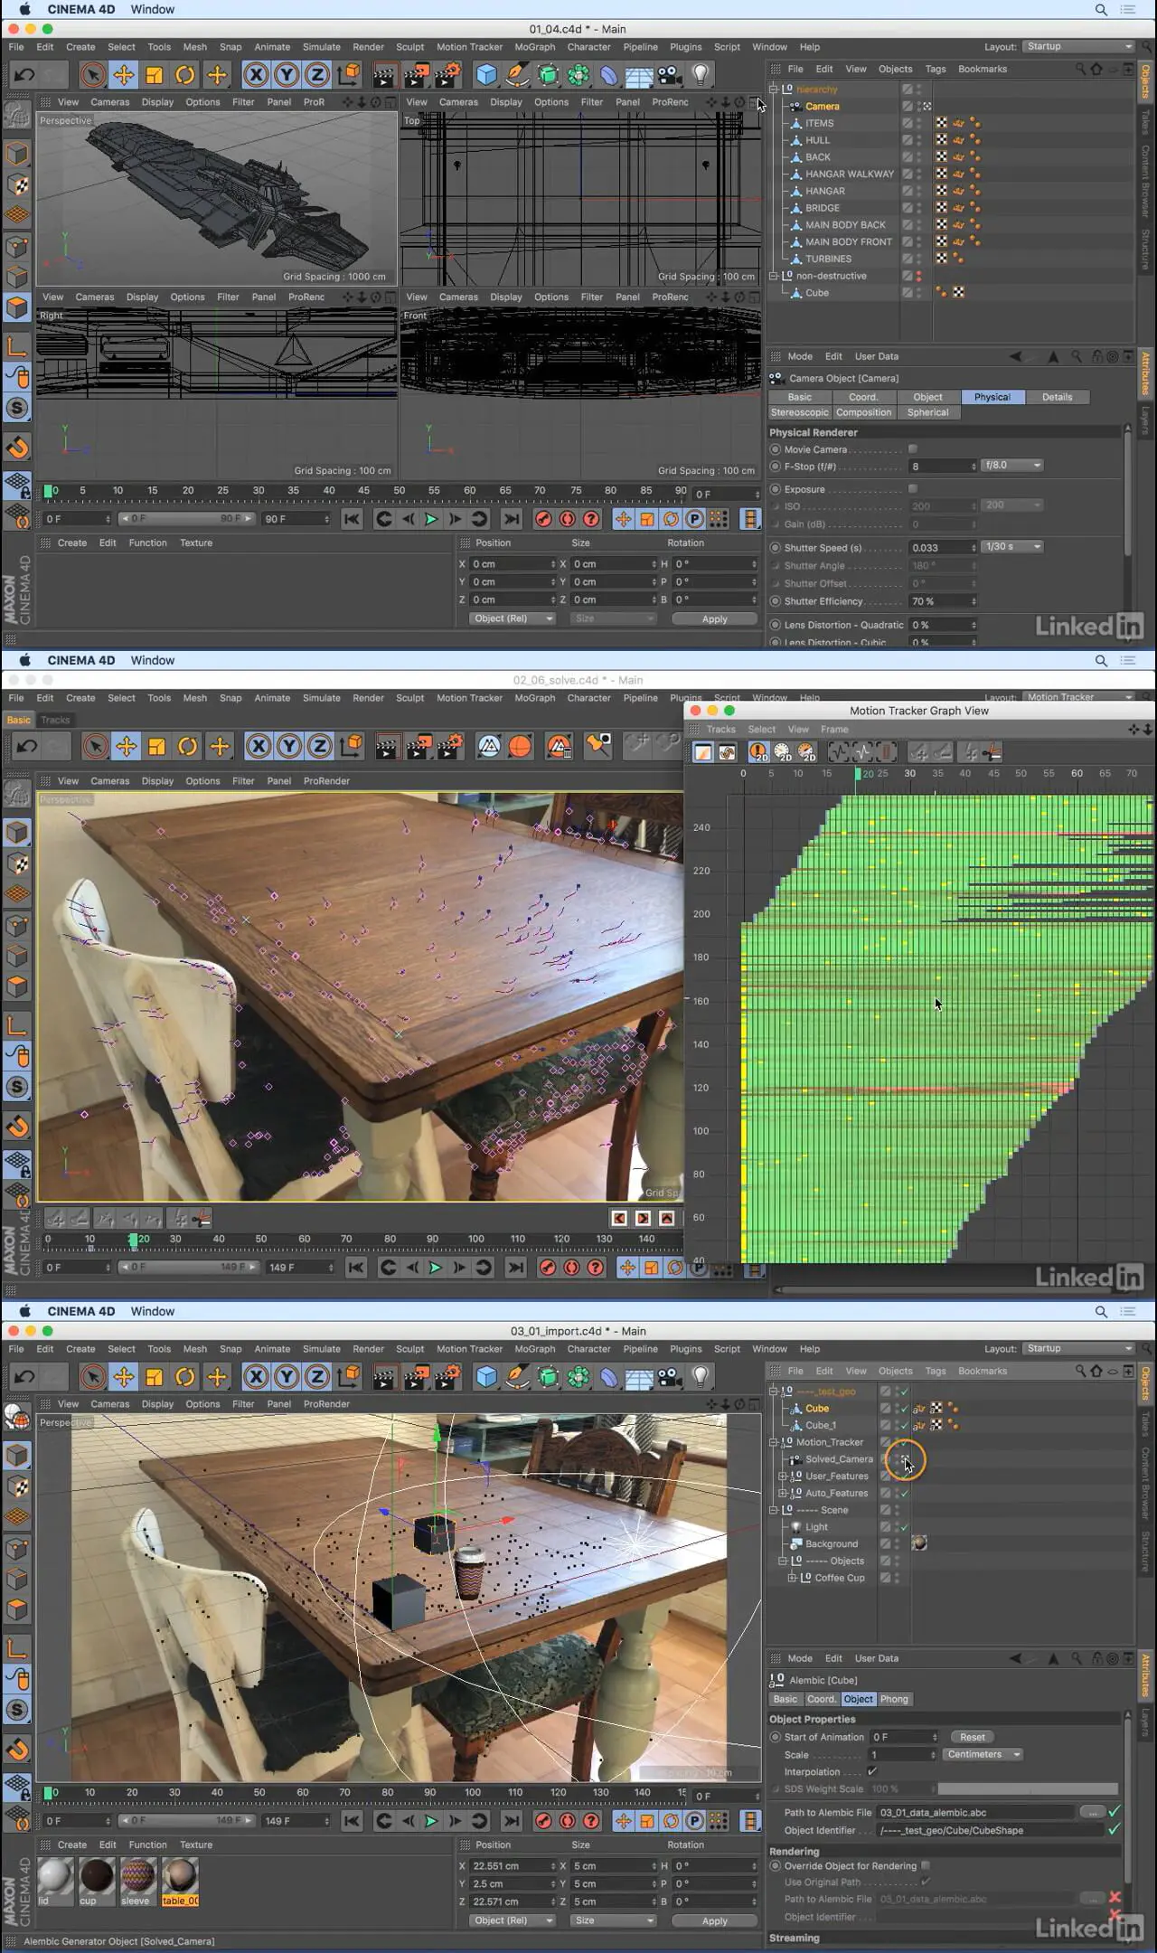1157x1953 pixels.
Task: Expand the Coffee Cup object
Action: point(792,1578)
